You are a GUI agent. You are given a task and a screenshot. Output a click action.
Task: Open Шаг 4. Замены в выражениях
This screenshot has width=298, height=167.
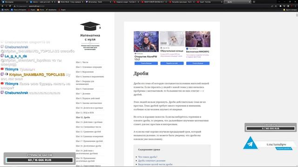(90, 77)
